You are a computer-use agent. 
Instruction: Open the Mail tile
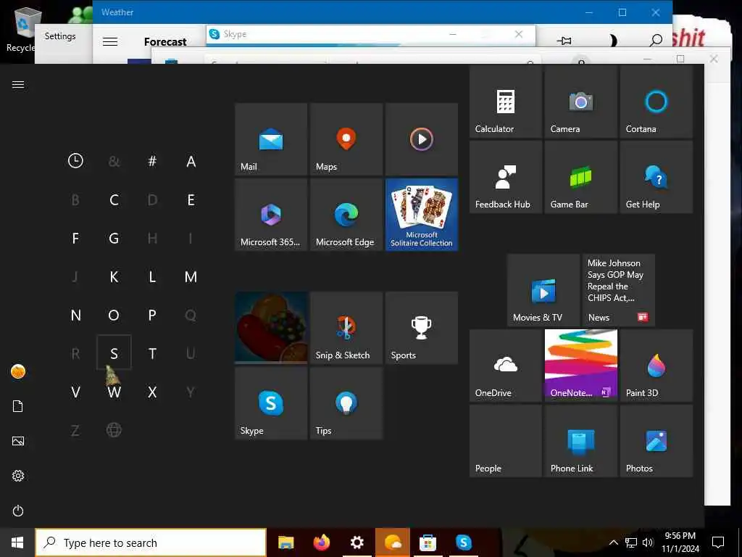coord(271,139)
